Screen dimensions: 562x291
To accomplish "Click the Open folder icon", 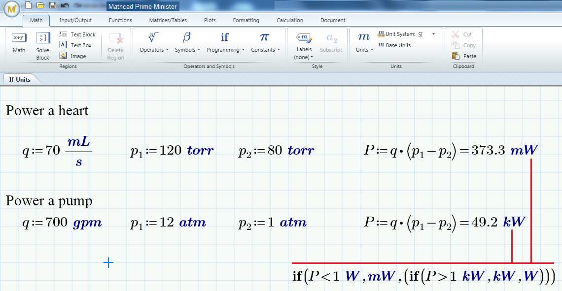I will click(x=40, y=5).
